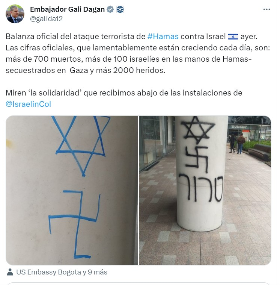Open the blue graffiti photo on left
280x285 pixels.
[x=72, y=190]
